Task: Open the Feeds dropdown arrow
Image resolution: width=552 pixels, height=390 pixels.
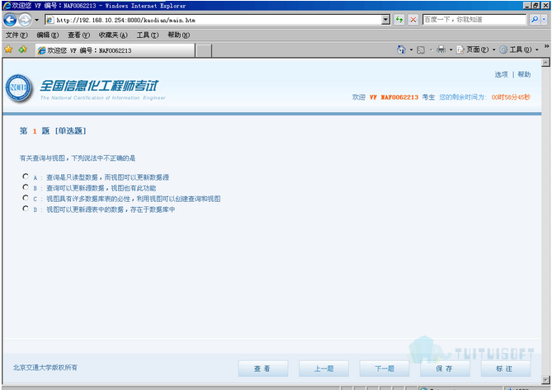Action: coord(431,50)
